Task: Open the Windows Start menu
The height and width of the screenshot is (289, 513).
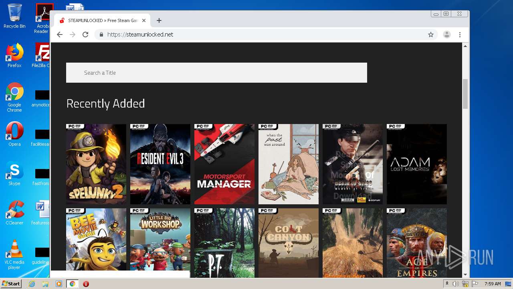Action: (x=11, y=283)
